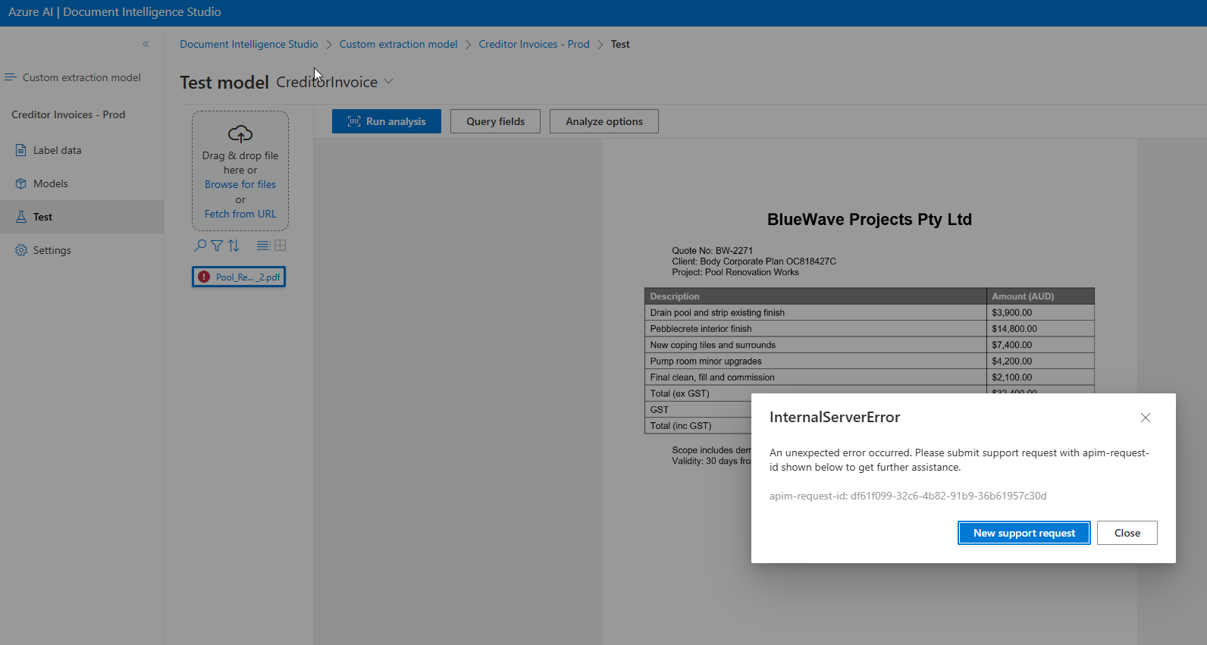This screenshot has width=1207, height=645.
Task: Open Analyze options
Action: point(604,121)
